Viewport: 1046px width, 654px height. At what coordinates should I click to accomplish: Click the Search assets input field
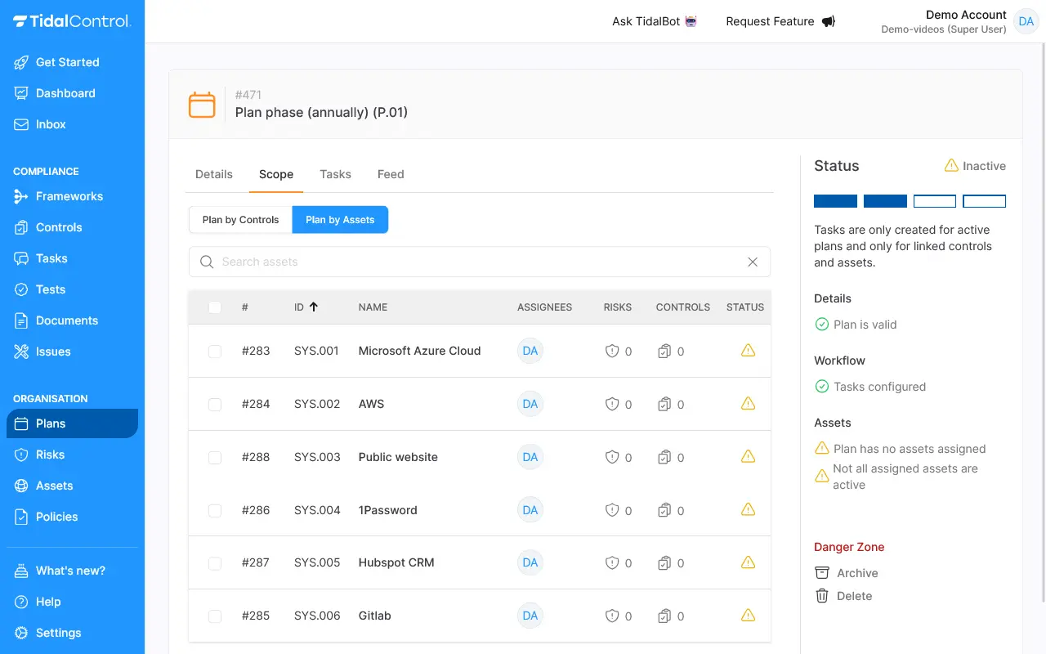480,262
